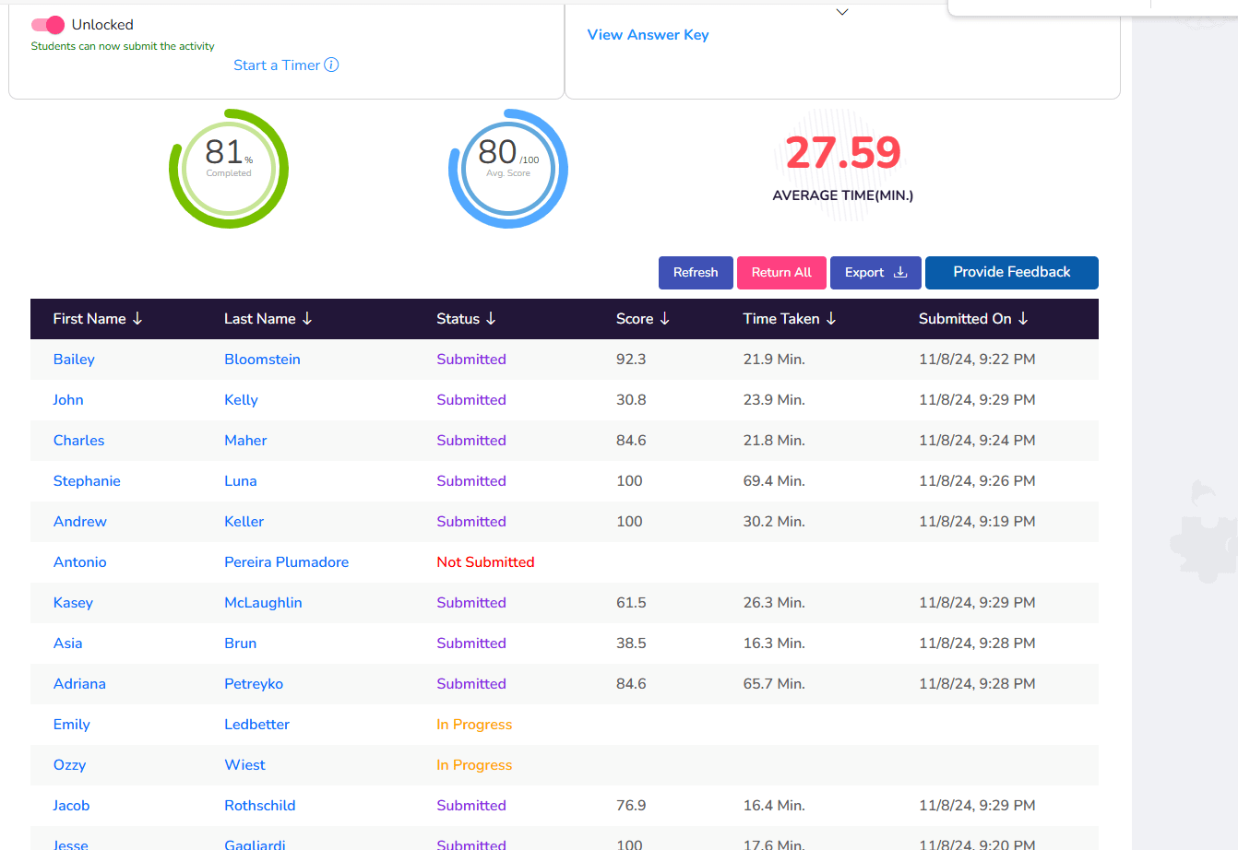The image size is (1238, 850).
Task: Click the Not Submitted status for Antonio
Action: [485, 562]
